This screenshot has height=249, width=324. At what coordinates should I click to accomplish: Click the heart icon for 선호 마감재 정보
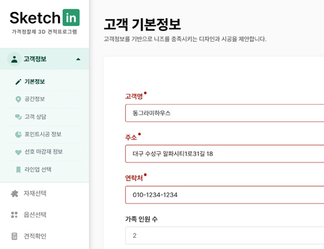click(x=18, y=153)
